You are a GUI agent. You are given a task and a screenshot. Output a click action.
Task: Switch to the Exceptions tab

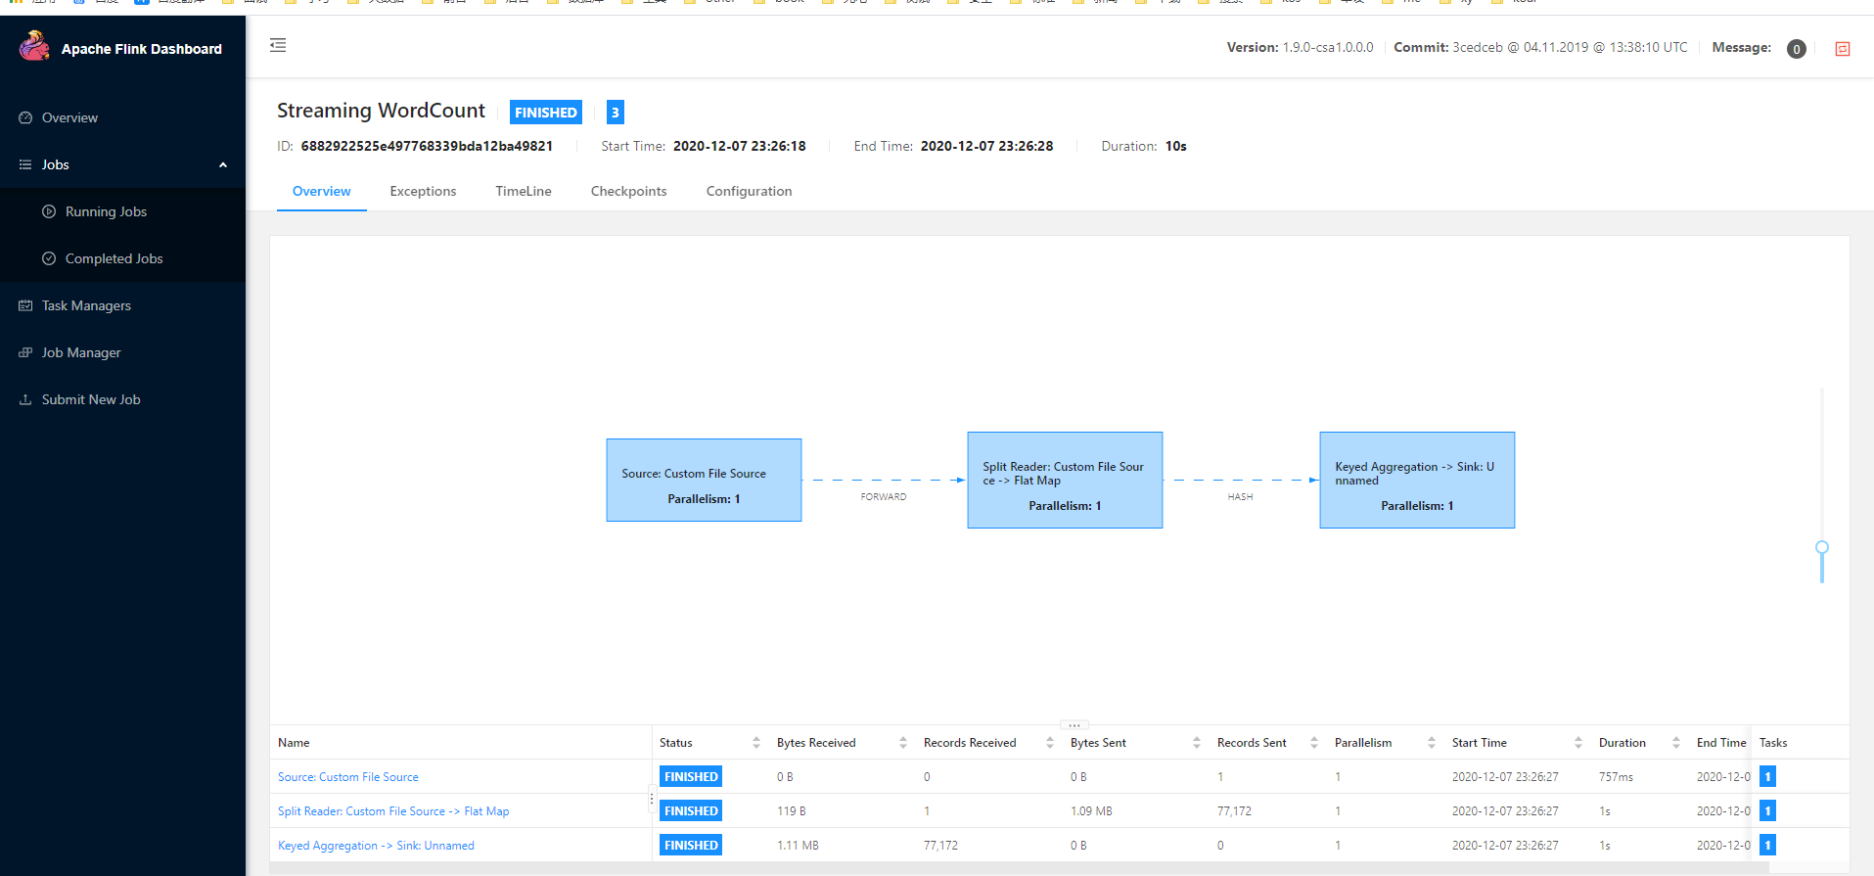[423, 191]
